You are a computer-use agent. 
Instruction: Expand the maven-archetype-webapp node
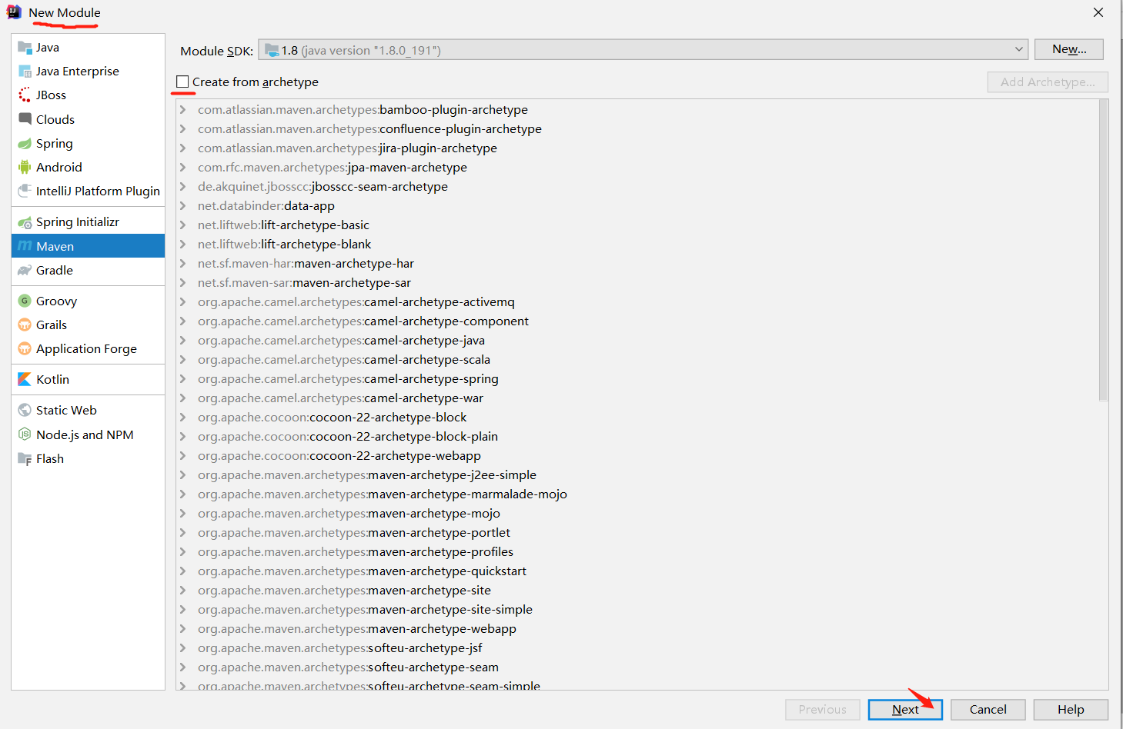click(183, 629)
